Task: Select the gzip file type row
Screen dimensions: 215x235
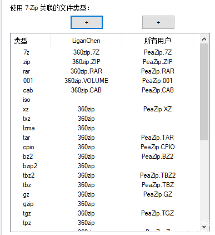Action: coord(105,204)
